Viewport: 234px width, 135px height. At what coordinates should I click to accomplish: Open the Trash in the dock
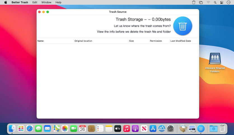tap(222, 129)
